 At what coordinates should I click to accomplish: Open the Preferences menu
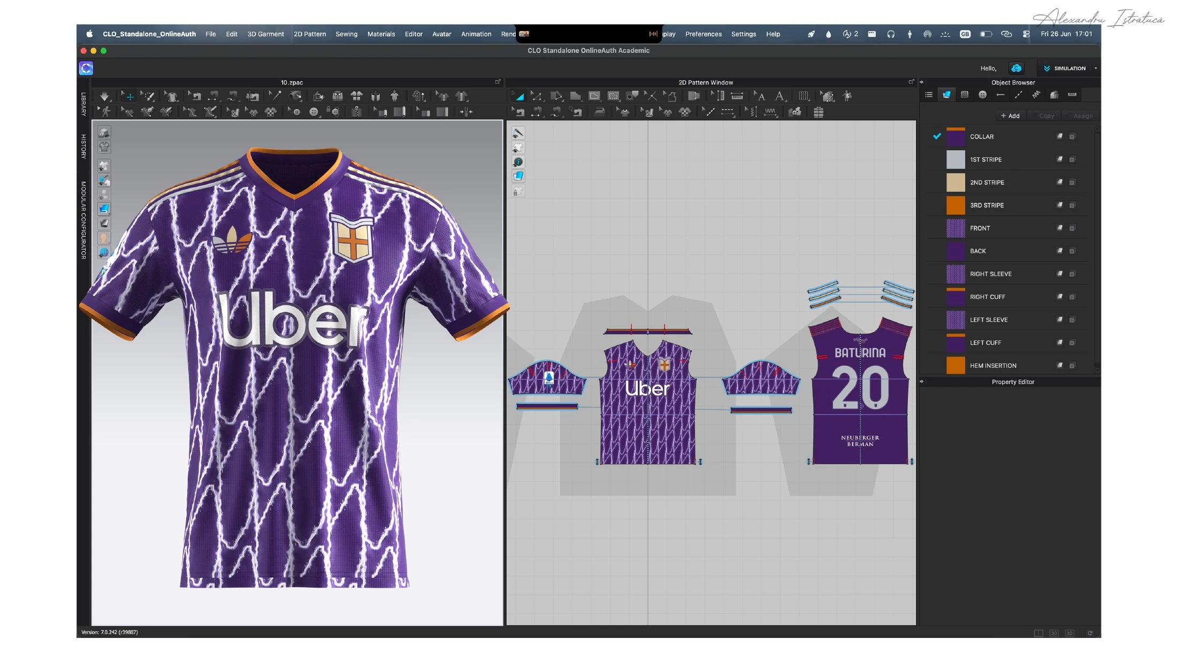pyautogui.click(x=703, y=34)
